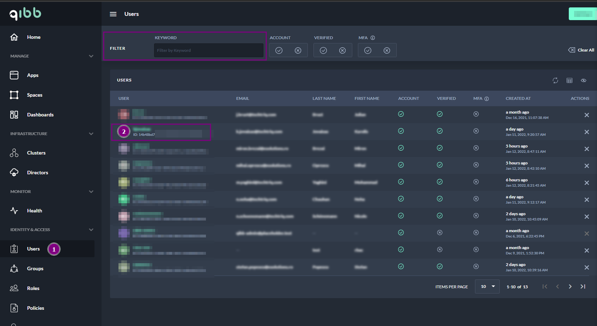Image resolution: width=597 pixels, height=326 pixels.
Task: Open the table columns layout icon
Action: (569, 80)
